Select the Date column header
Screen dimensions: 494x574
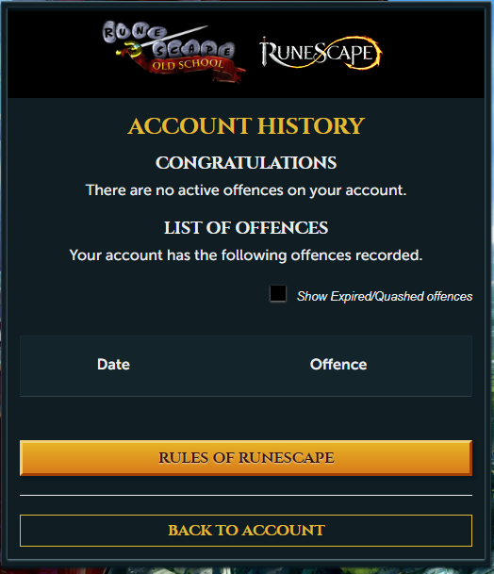pyautogui.click(x=113, y=365)
